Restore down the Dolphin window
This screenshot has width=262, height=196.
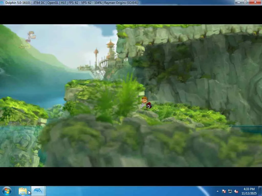(x=245, y=2)
